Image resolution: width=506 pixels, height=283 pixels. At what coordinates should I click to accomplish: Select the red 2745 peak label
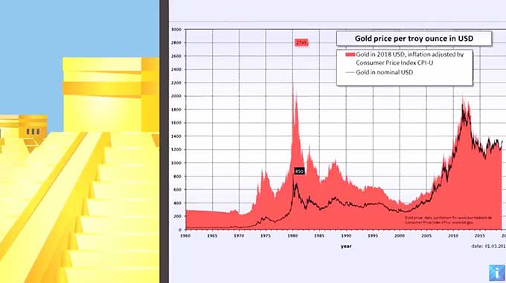301,42
